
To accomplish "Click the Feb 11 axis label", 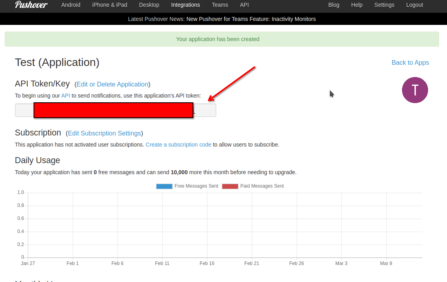I will (162, 263).
